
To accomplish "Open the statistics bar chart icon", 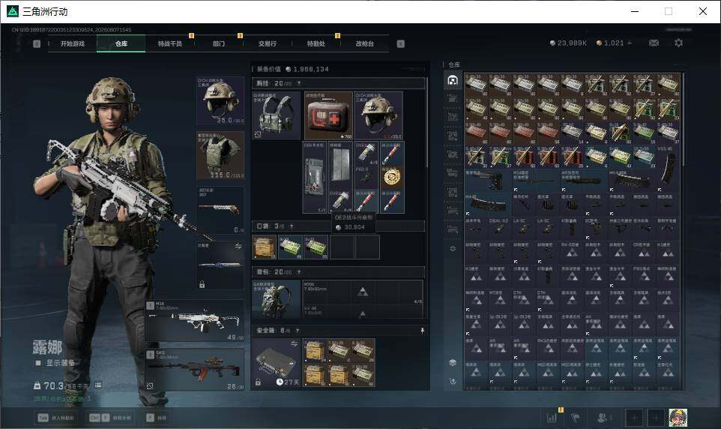I will (x=552, y=418).
